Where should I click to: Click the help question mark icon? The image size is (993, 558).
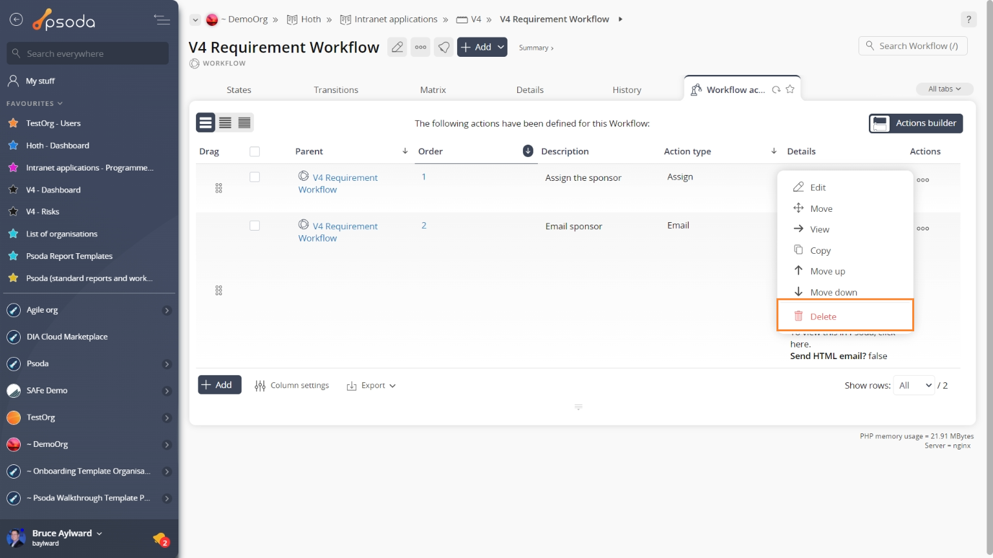point(968,19)
